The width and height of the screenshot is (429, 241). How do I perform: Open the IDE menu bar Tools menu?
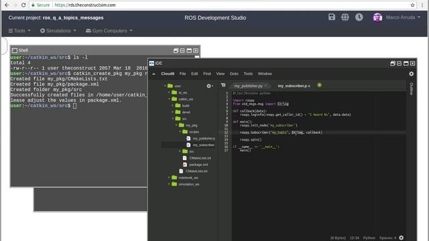[248, 74]
